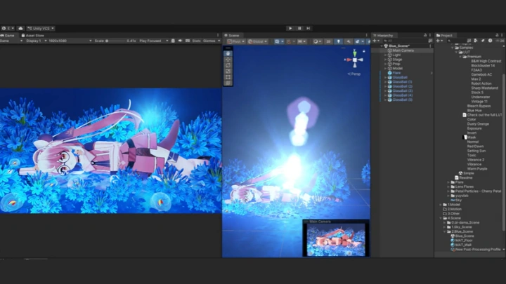Open the Unity VCS dropdown
The height and width of the screenshot is (284, 506).
pyautogui.click(x=41, y=28)
